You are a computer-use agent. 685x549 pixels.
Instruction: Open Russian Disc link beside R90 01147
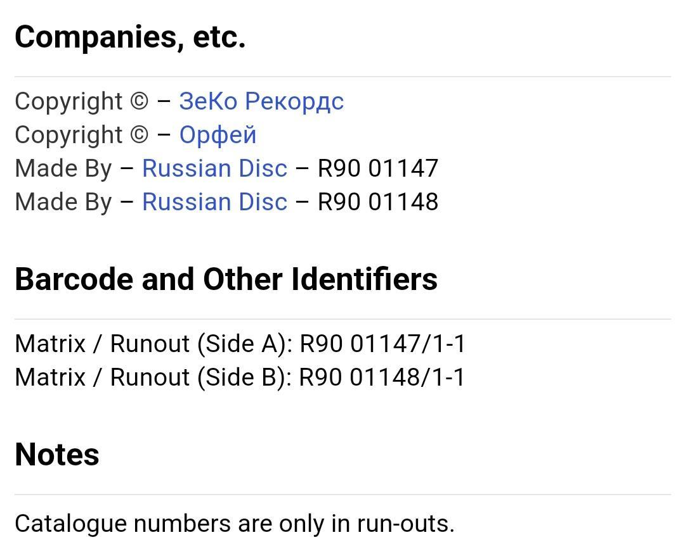pos(214,168)
